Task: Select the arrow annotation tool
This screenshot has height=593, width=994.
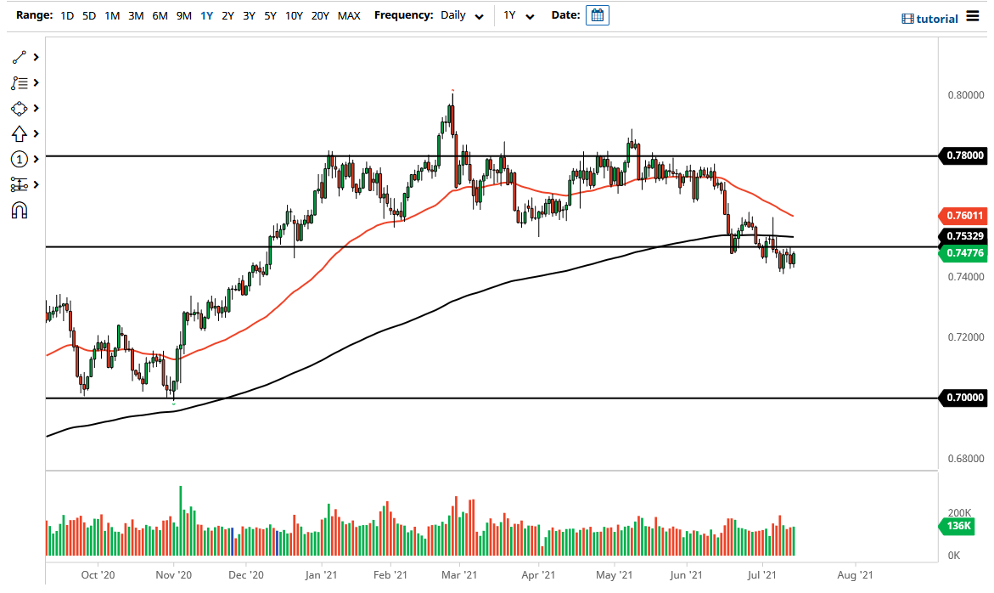Action: click(x=20, y=133)
